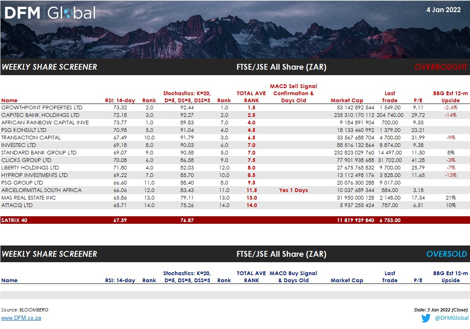Click Growthpoint stochastics value 92.44
The image size is (470, 329).
point(187,107)
